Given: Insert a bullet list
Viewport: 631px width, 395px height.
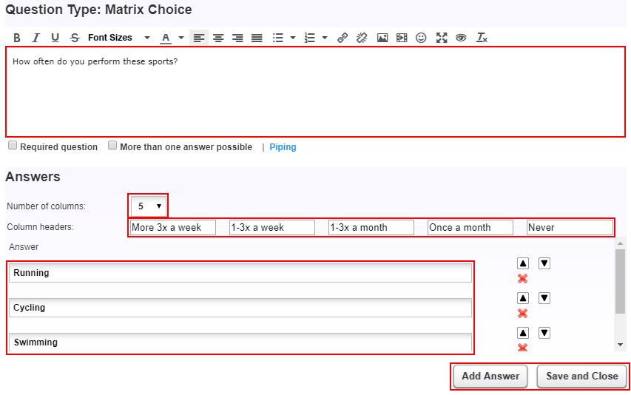Looking at the screenshot, I should pyautogui.click(x=277, y=38).
